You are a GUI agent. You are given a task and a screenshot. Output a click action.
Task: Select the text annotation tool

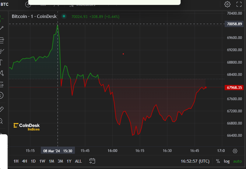coord(1,62)
